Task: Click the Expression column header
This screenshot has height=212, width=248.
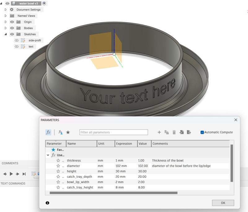Action: [x=126, y=144]
